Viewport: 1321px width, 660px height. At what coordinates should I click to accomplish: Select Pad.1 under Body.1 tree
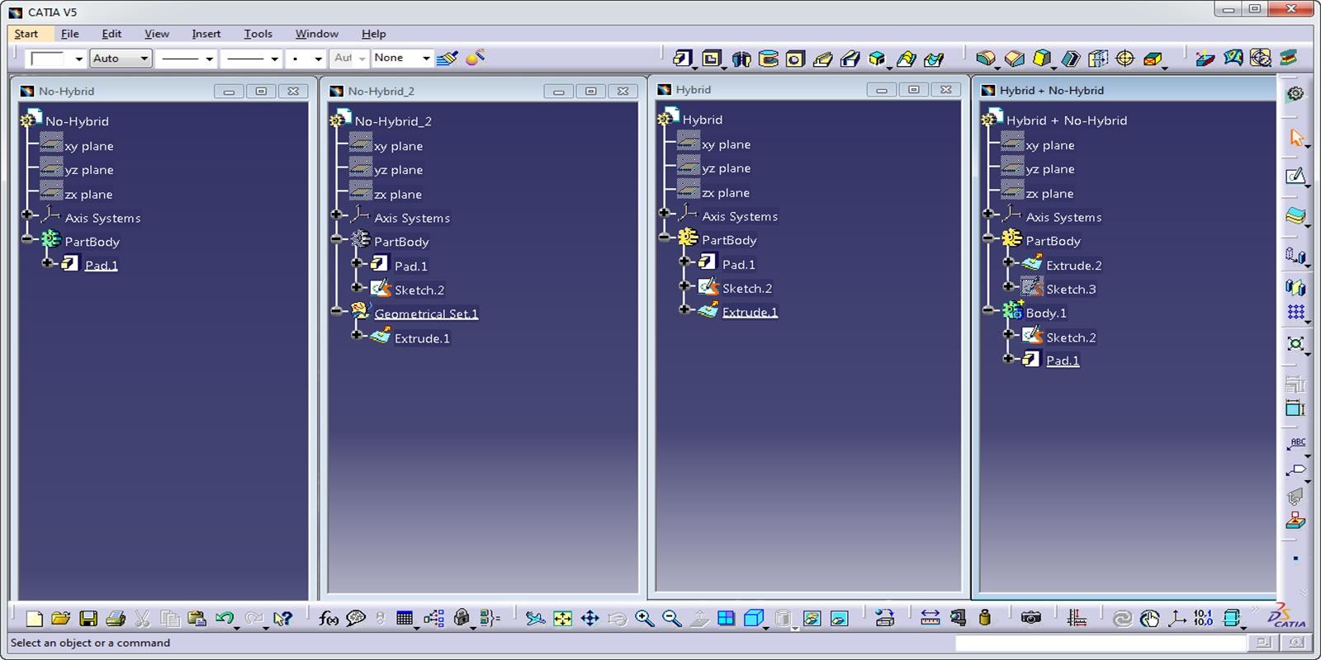click(1062, 361)
